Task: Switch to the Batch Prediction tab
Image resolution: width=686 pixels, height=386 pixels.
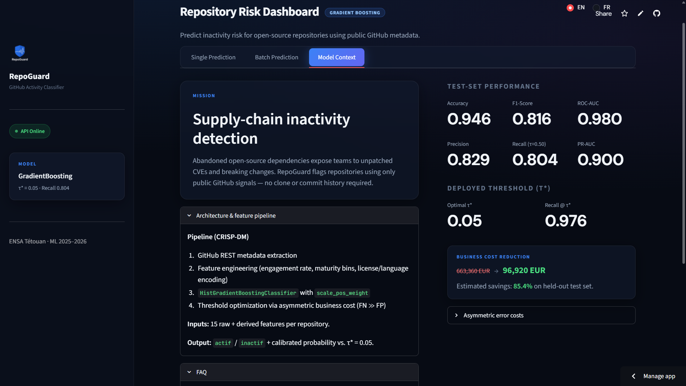Action: tap(277, 57)
